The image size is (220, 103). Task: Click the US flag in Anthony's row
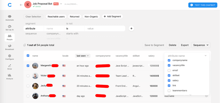coord(64,96)
